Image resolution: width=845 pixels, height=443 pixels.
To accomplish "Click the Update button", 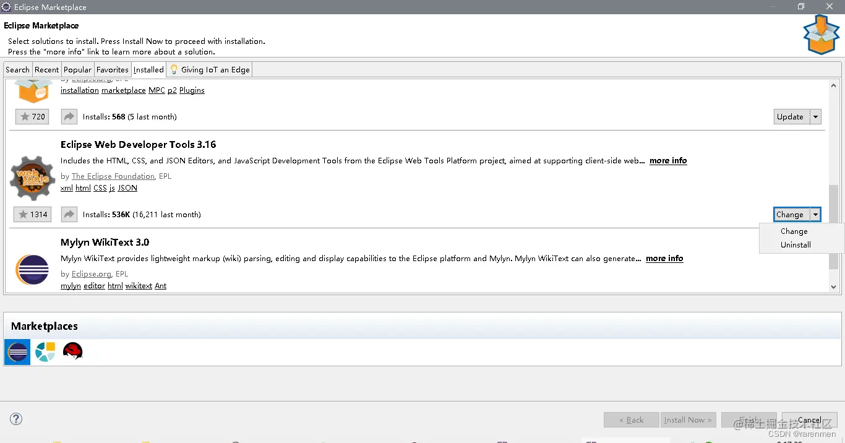I will click(792, 117).
